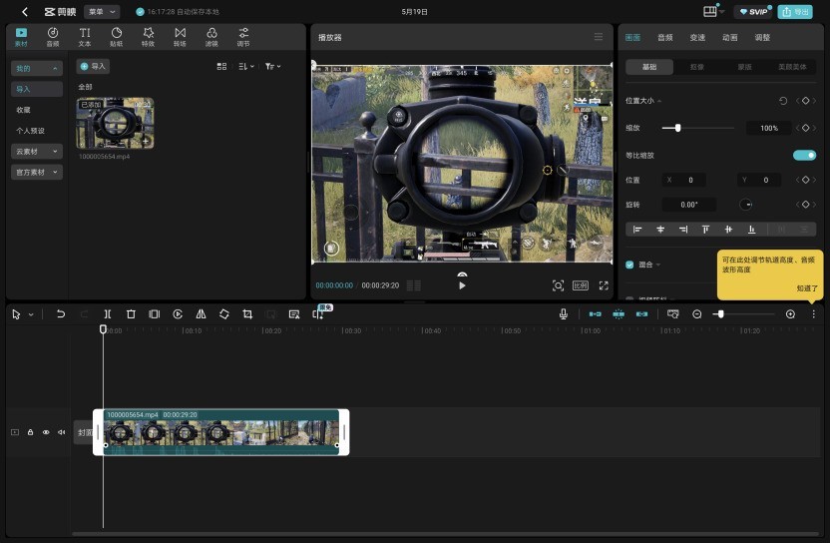Mirror the clip with the flip icon
The width and height of the screenshot is (830, 543).
(201, 314)
